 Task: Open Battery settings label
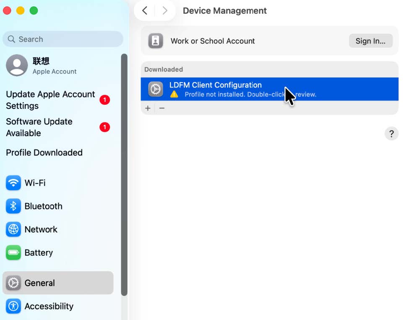click(x=39, y=253)
